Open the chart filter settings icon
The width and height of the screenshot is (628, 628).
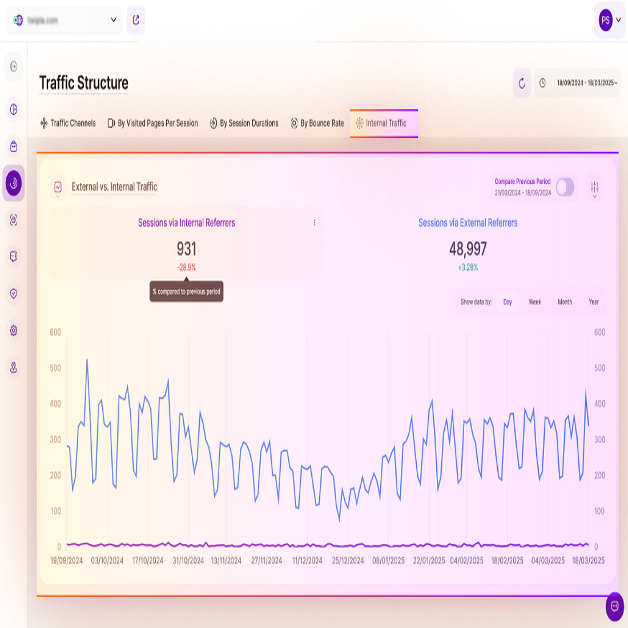coord(595,185)
